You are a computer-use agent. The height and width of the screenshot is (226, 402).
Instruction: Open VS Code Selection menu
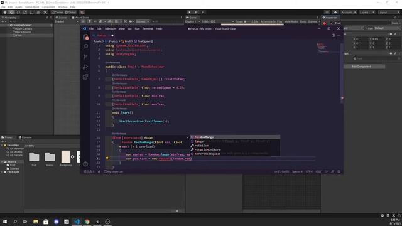tap(110, 29)
